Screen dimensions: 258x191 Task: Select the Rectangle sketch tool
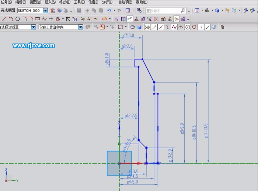[x=38, y=19]
